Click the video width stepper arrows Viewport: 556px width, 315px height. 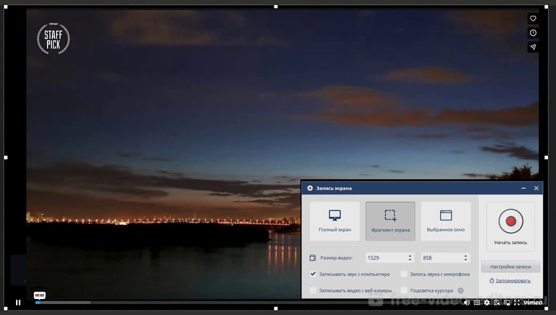click(x=410, y=258)
